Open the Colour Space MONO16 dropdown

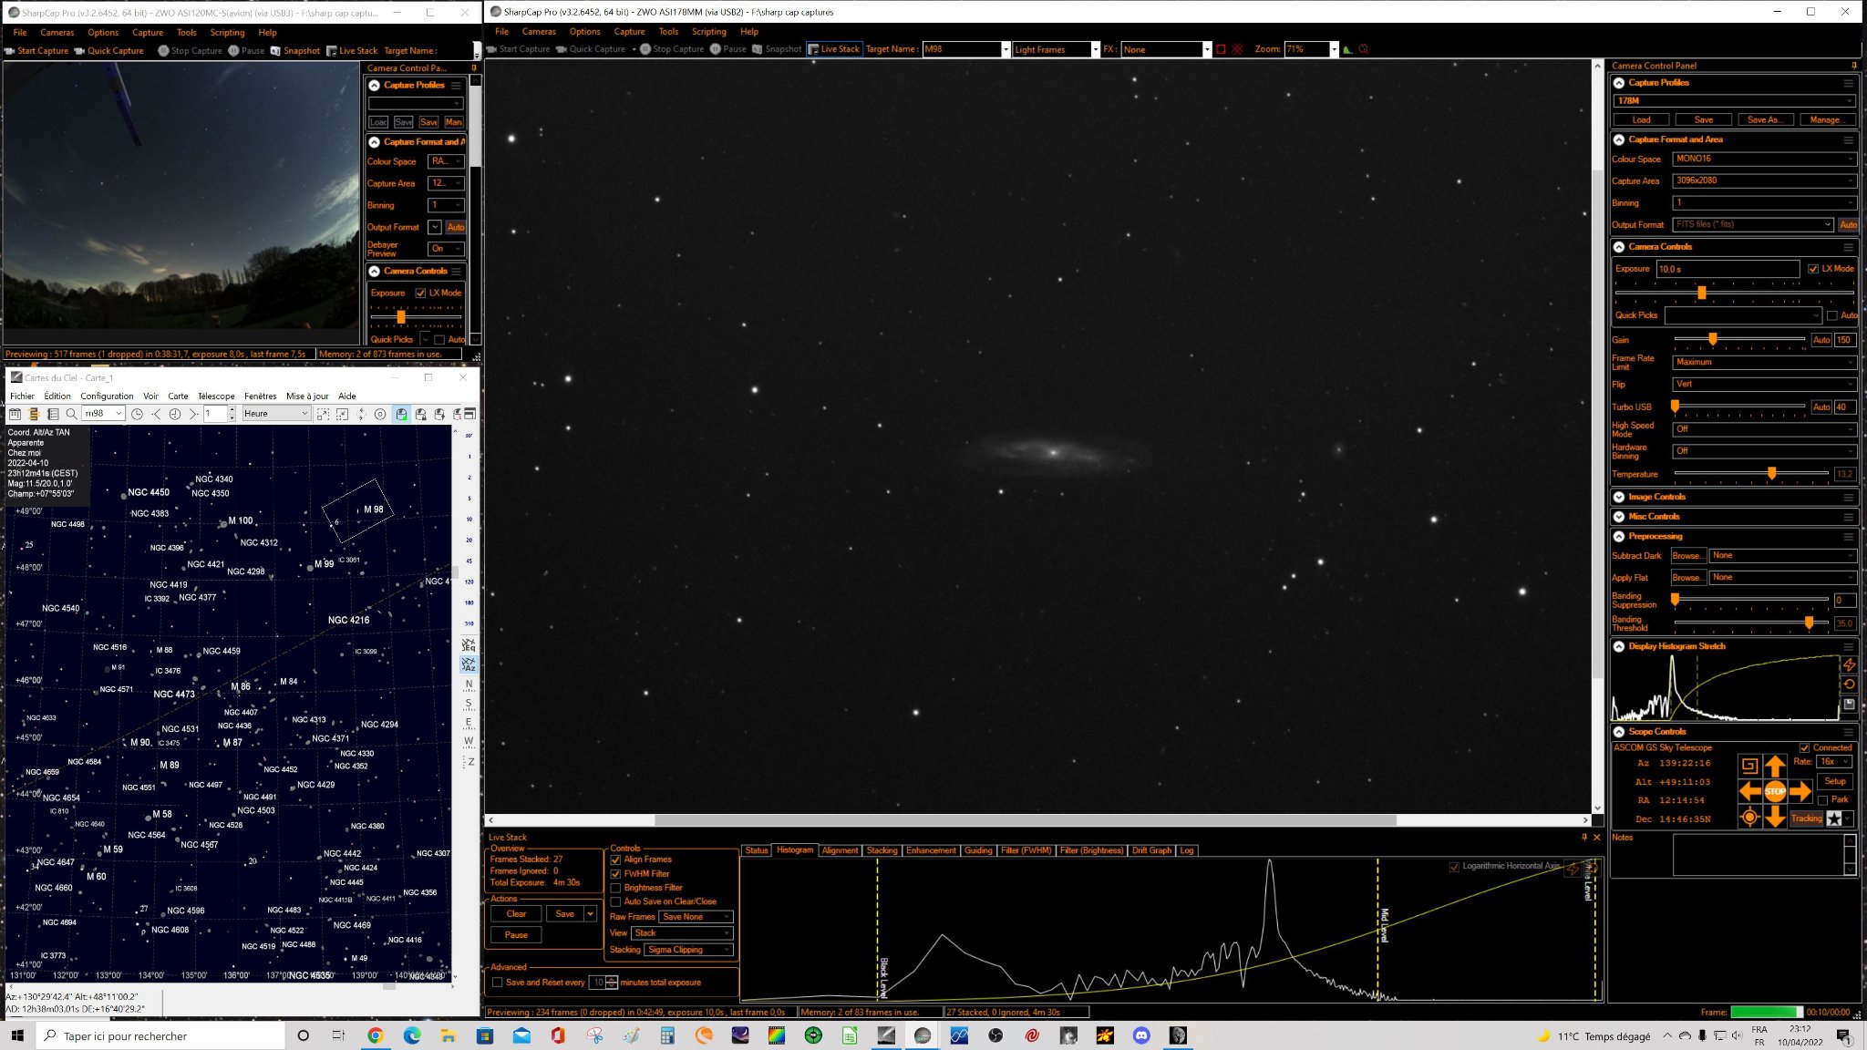click(1764, 159)
